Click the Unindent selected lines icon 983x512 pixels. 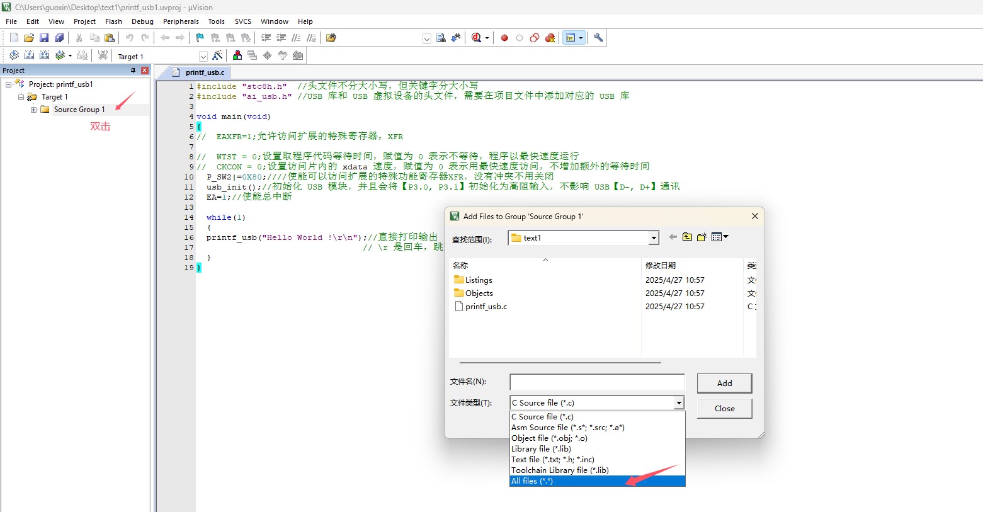281,38
